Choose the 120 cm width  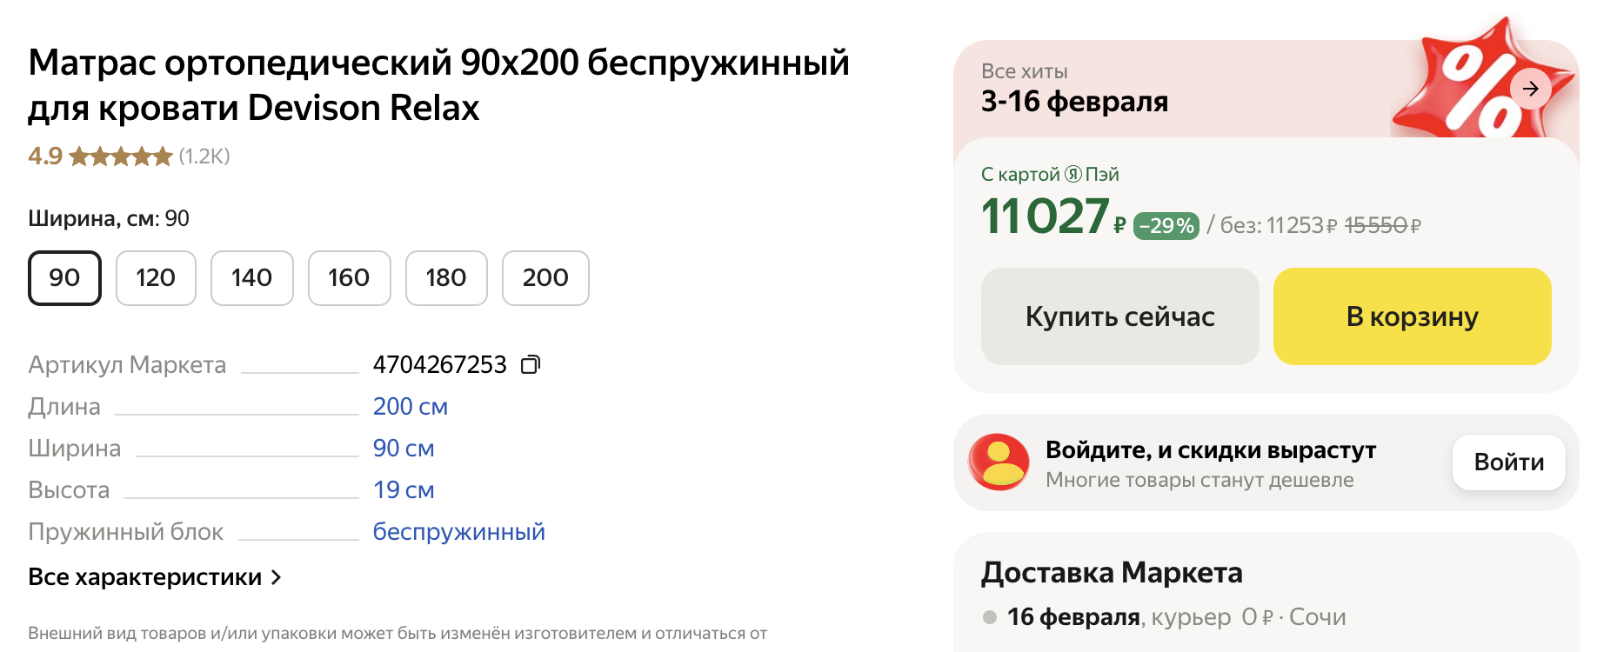(x=156, y=278)
